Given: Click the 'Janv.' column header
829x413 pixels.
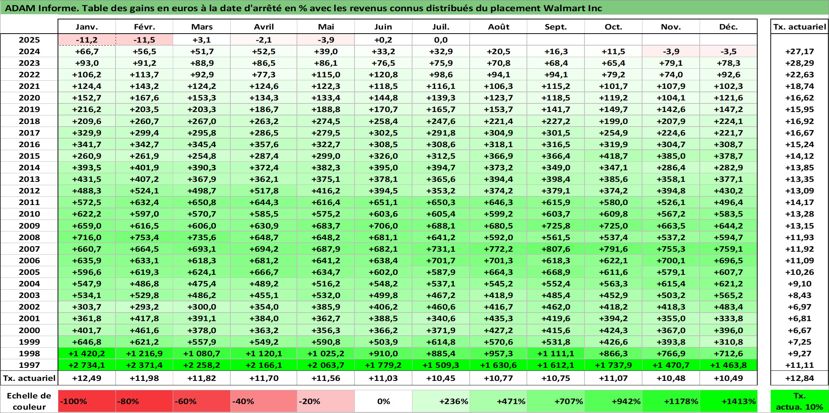Looking at the screenshot, I should point(87,27).
